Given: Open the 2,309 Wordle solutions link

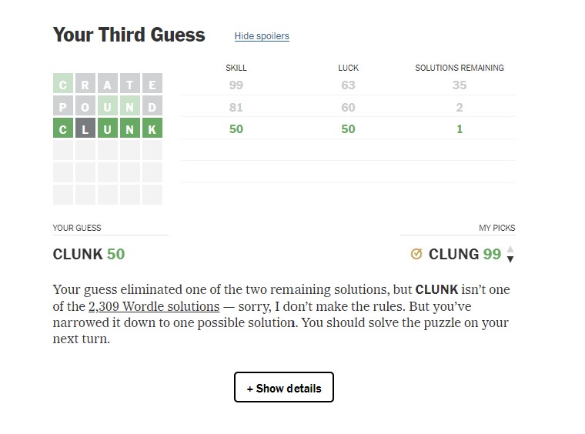Looking at the screenshot, I should (x=154, y=306).
